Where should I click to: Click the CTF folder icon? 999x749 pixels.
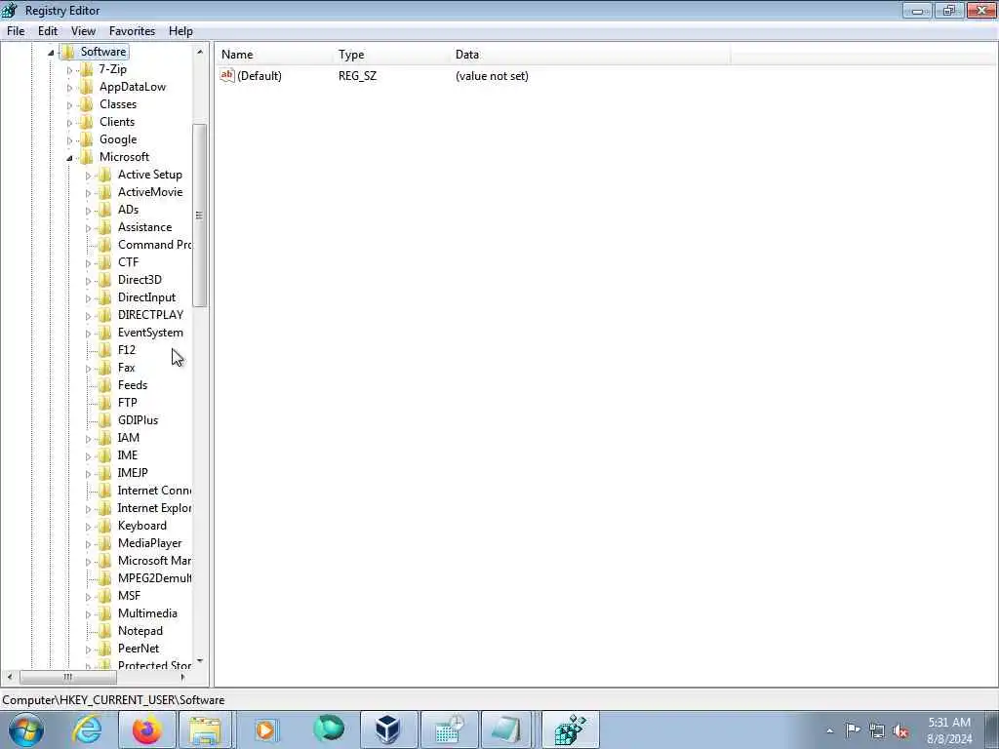tap(105, 261)
